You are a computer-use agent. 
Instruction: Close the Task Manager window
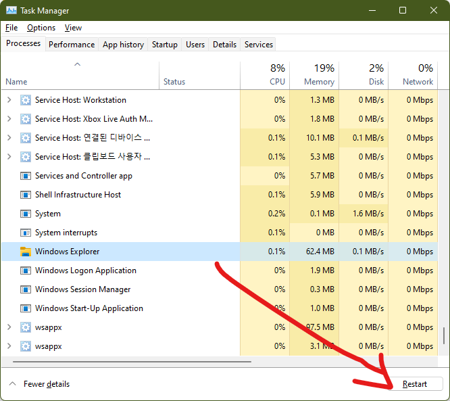click(x=434, y=11)
